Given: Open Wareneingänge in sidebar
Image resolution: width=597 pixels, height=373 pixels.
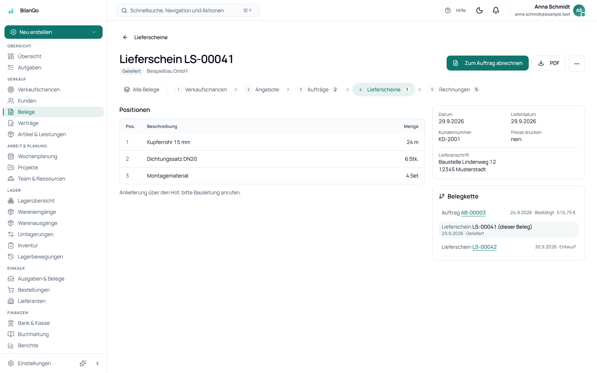Looking at the screenshot, I should coord(53,212).
